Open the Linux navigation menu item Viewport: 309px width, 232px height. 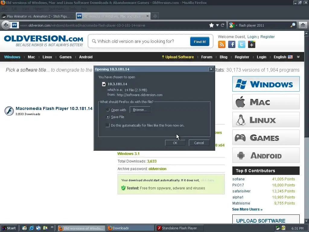tap(47, 57)
